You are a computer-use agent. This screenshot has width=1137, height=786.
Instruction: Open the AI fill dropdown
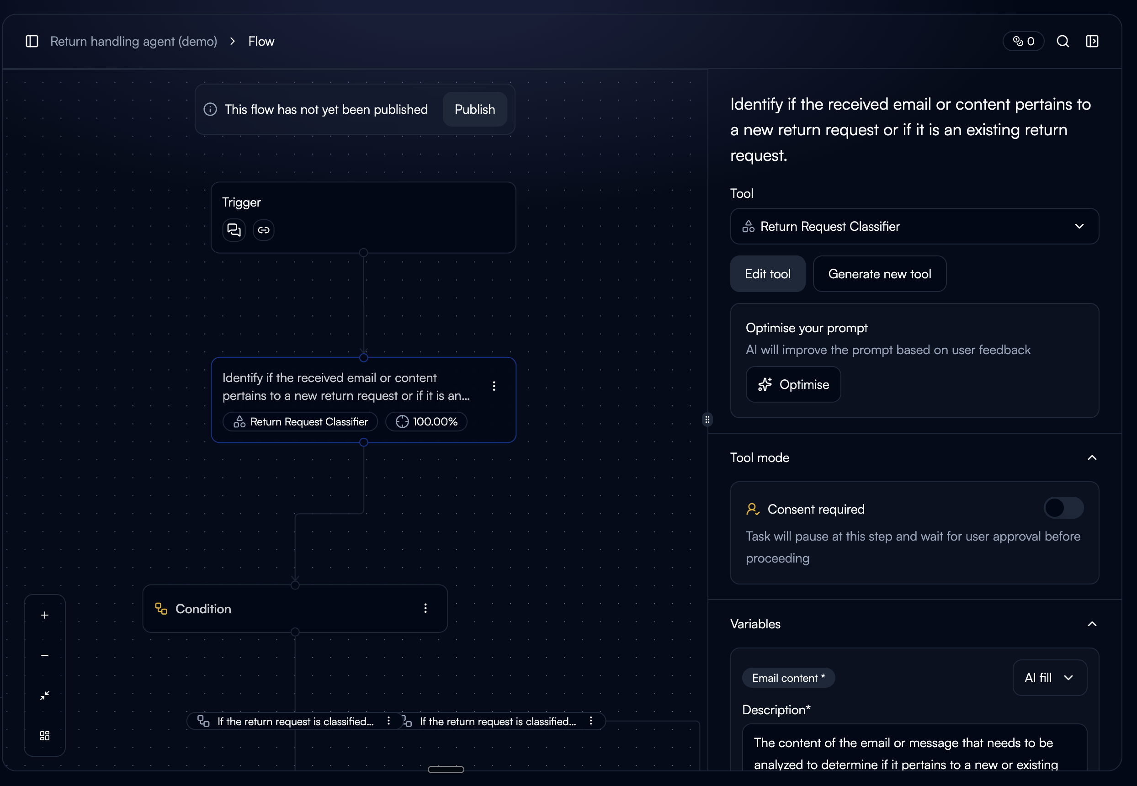(x=1049, y=678)
